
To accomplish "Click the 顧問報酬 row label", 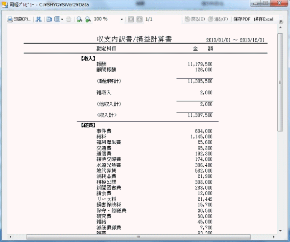I will [x=106, y=70].
